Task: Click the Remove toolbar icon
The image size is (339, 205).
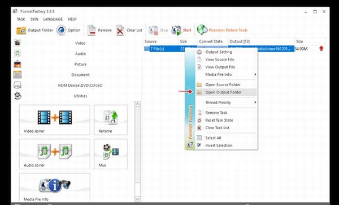Action: tap(92, 31)
